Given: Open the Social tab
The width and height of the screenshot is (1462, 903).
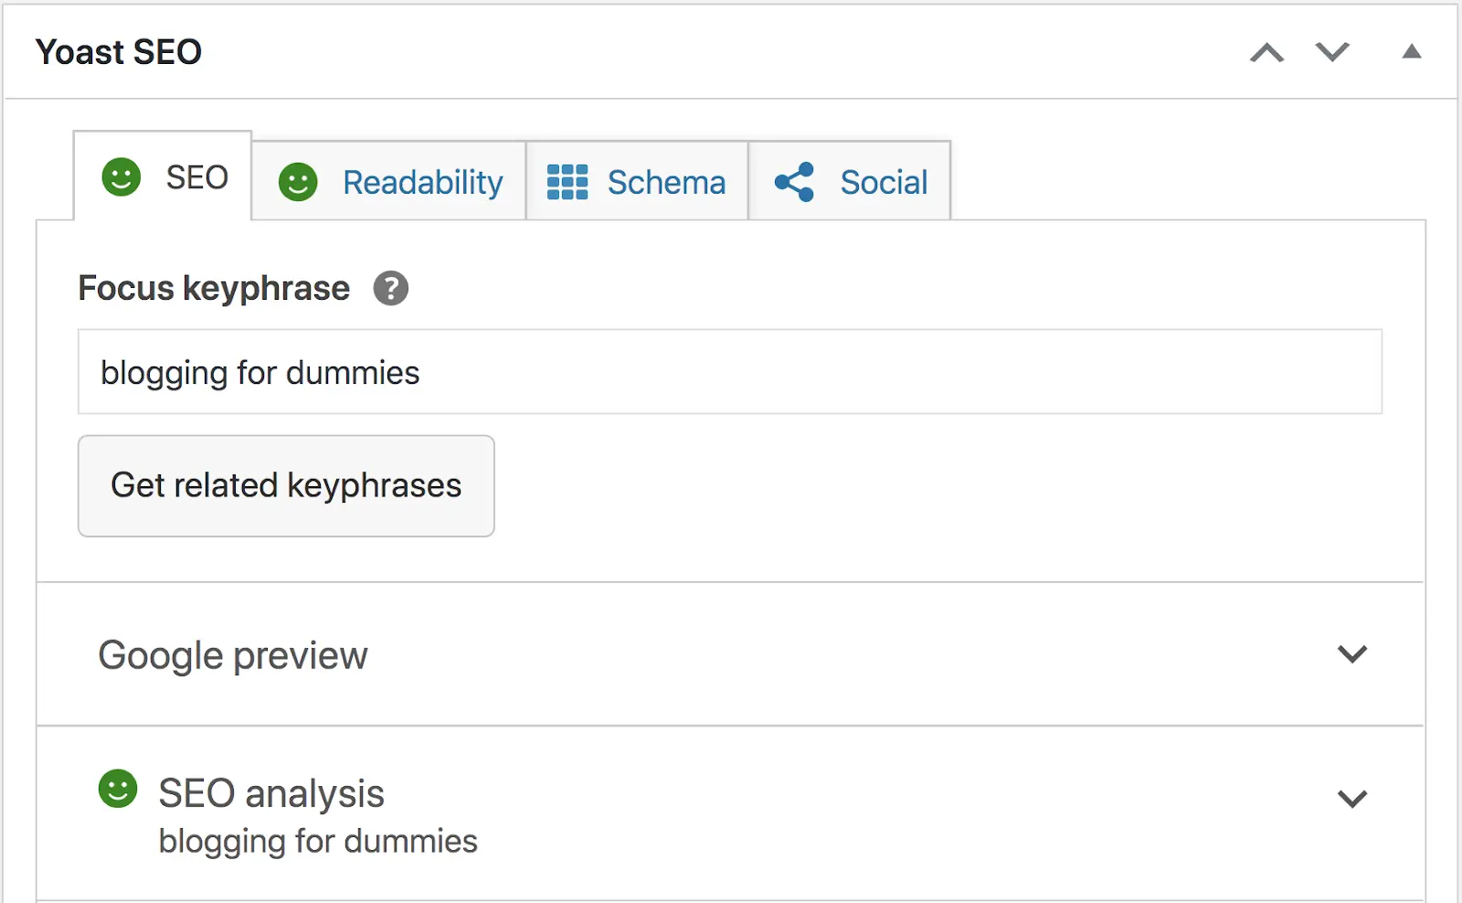Looking at the screenshot, I should pos(850,181).
